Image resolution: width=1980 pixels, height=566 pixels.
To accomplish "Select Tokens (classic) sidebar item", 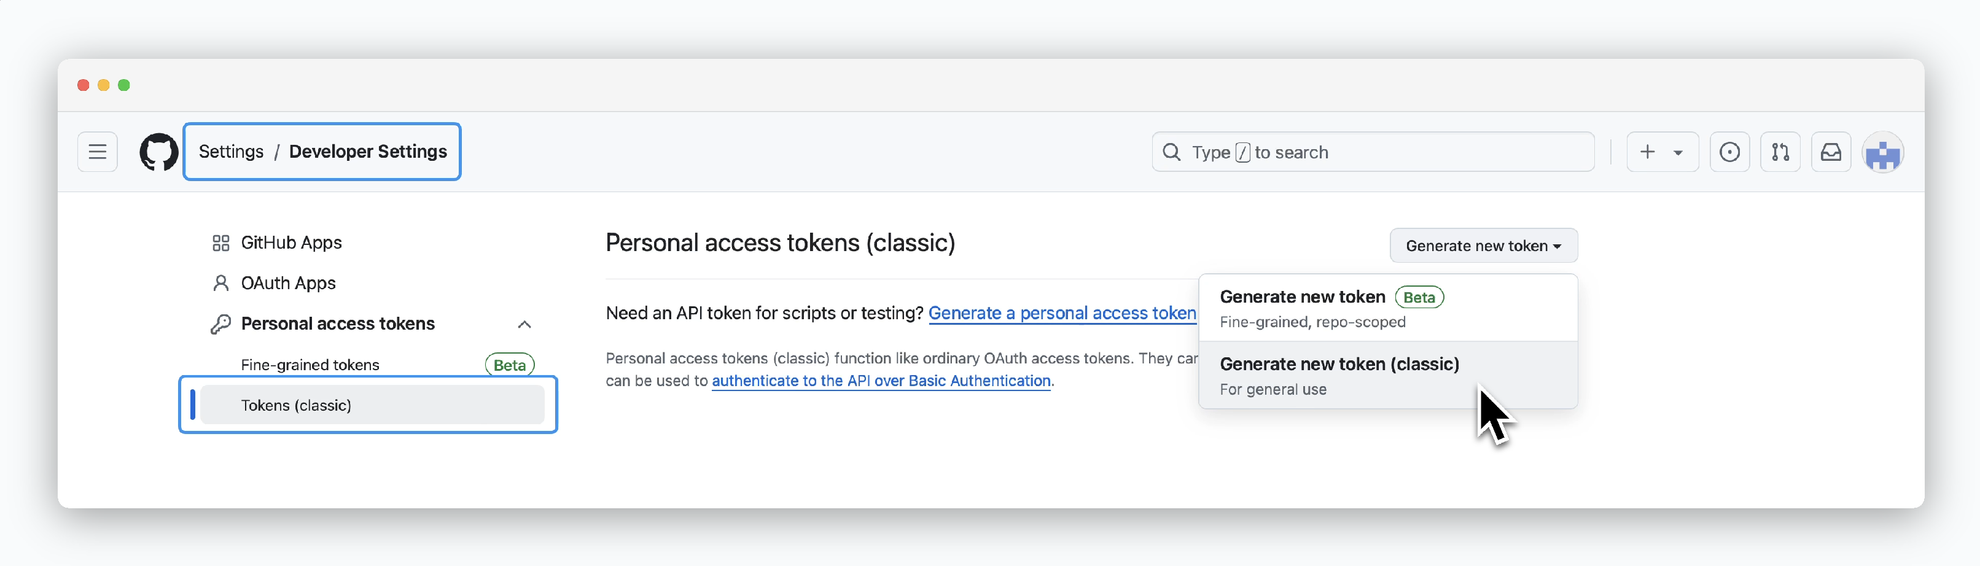I will (372, 406).
